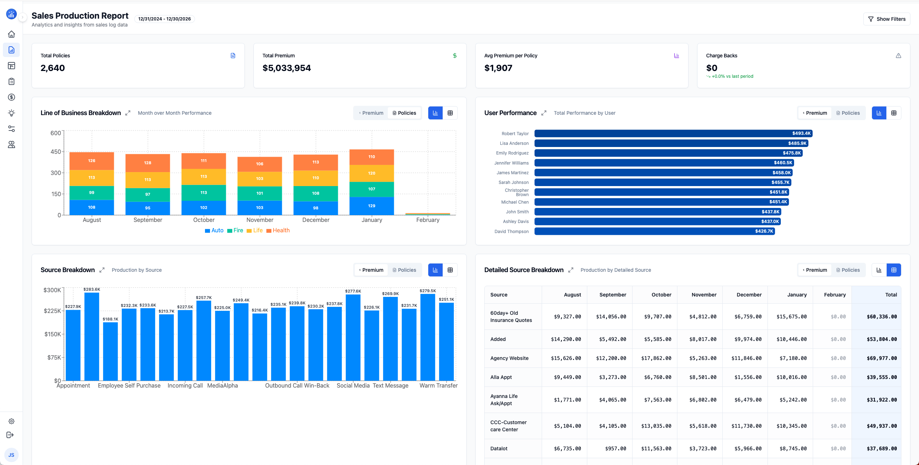Toggle Line of Business Breakdown to Premium
The height and width of the screenshot is (465, 919).
tap(371, 113)
